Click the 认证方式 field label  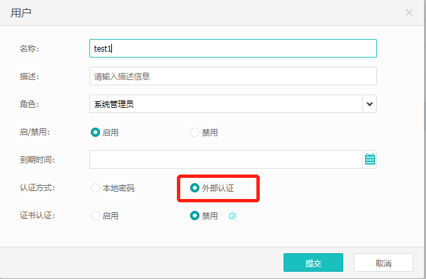coord(37,188)
